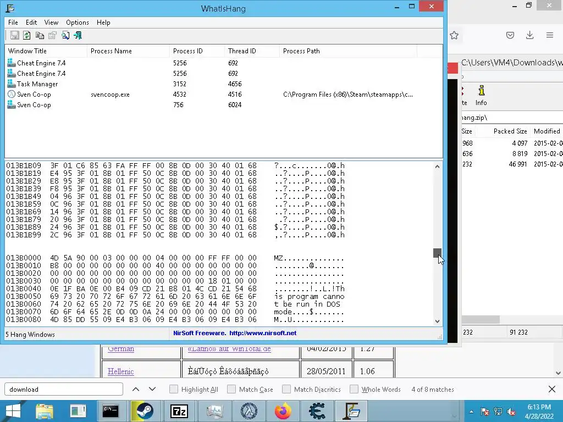Image resolution: width=563 pixels, height=422 pixels.
Task: Click the Find toolbar icon
Action: [65, 35]
